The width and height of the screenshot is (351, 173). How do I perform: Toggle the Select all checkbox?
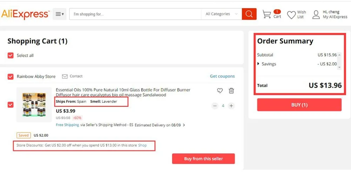point(11,55)
